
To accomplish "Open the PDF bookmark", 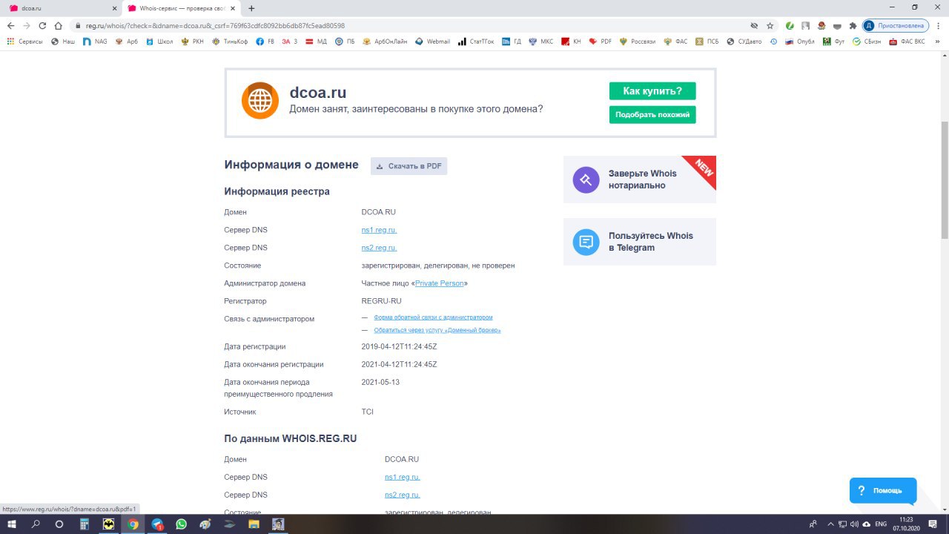I will [601, 42].
